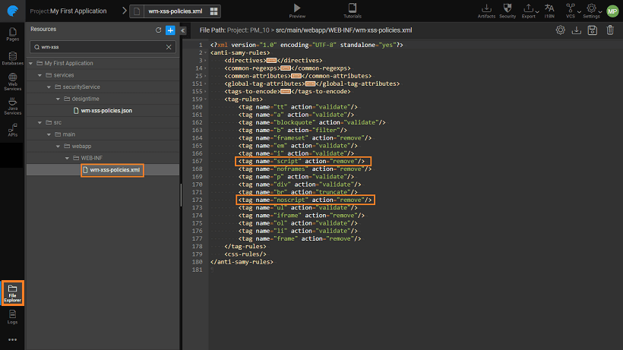
Task: Open the Databases sidebar panel
Action: point(12,58)
